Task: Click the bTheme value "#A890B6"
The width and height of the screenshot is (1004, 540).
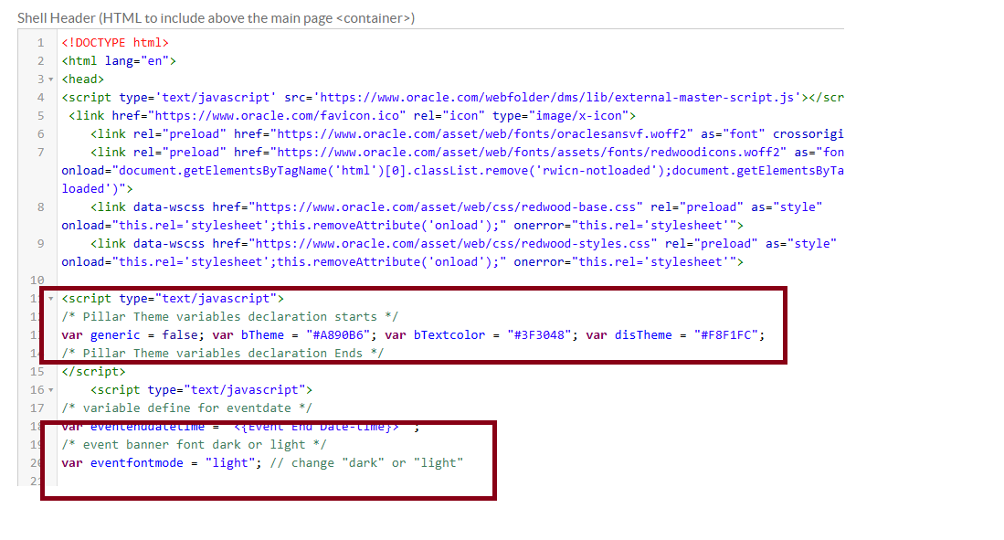Action: 337,335
